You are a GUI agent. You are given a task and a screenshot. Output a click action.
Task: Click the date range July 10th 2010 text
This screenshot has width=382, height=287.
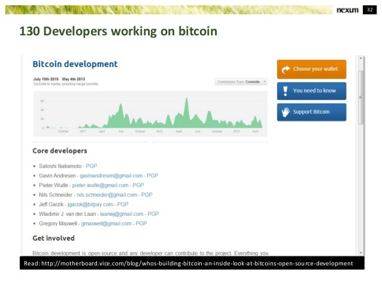pyautogui.click(x=46, y=79)
